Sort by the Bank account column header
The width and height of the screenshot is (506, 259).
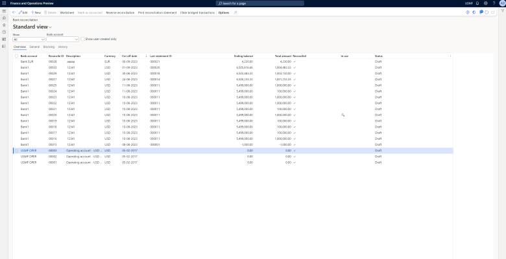pyautogui.click(x=29, y=56)
